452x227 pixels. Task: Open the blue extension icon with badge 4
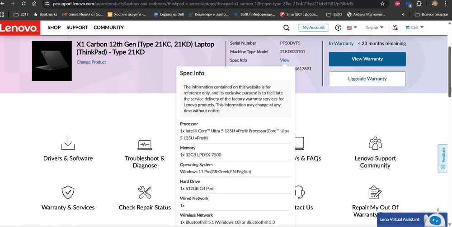point(408,4)
